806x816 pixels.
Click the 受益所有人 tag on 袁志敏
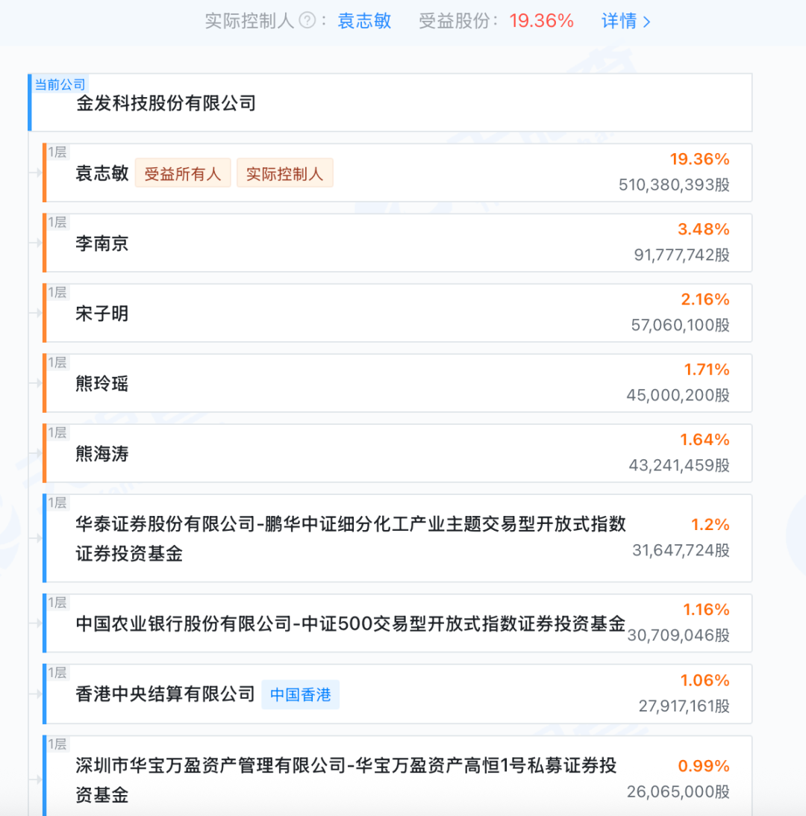[x=183, y=173]
